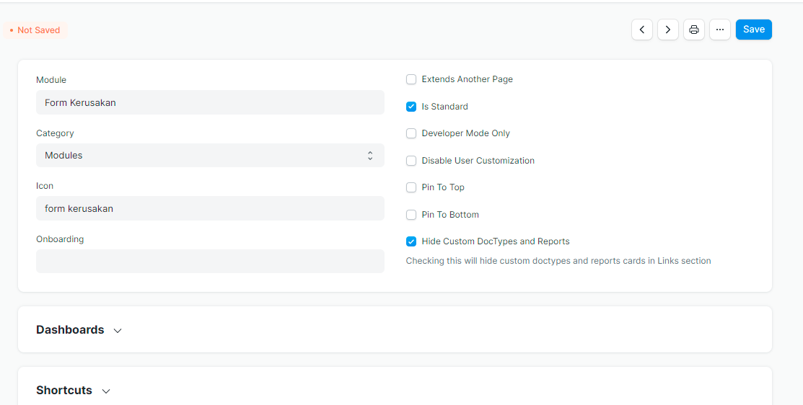This screenshot has height=405, width=803.
Task: Click the Shortcuts chevron icon
Action: point(106,391)
